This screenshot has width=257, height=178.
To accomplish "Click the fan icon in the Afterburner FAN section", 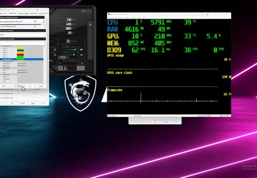I will [68, 41].
